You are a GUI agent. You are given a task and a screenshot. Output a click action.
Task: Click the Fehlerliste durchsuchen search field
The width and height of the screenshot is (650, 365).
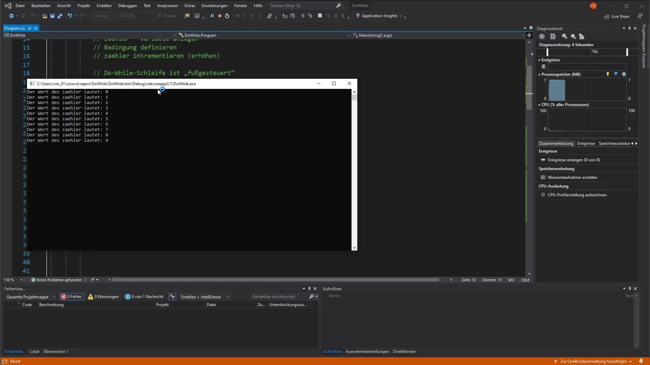[x=285, y=297]
